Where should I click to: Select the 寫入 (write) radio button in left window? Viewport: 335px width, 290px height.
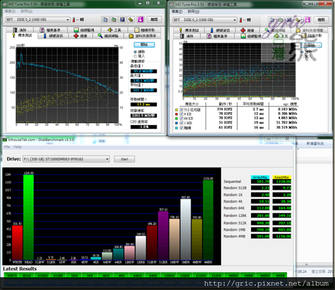(135, 56)
